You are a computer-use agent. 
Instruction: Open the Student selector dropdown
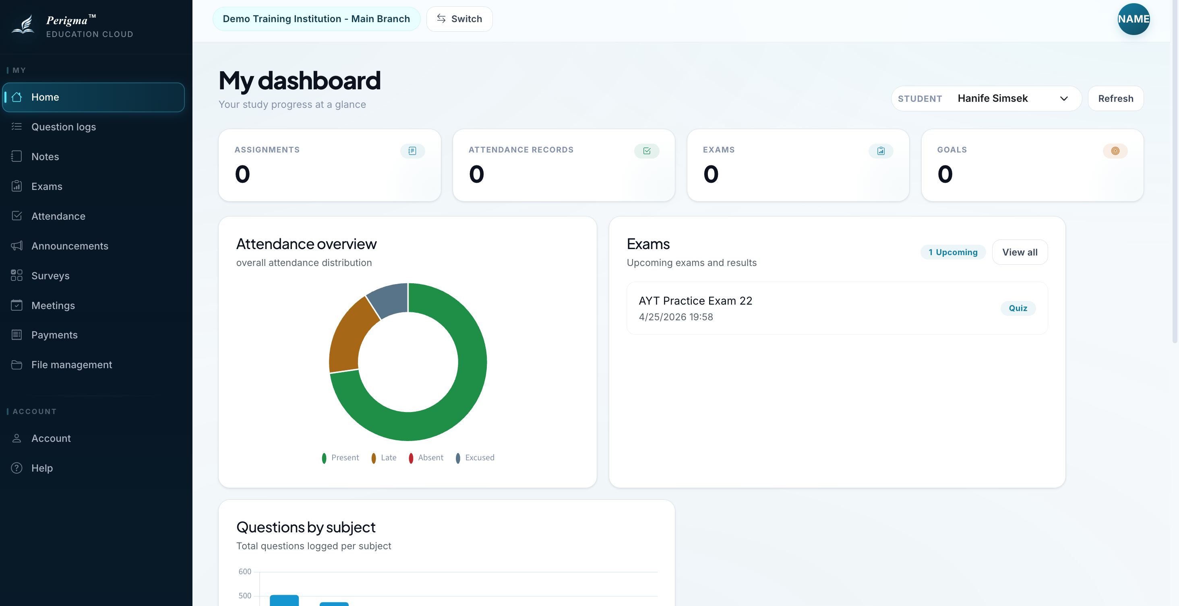pyautogui.click(x=986, y=98)
